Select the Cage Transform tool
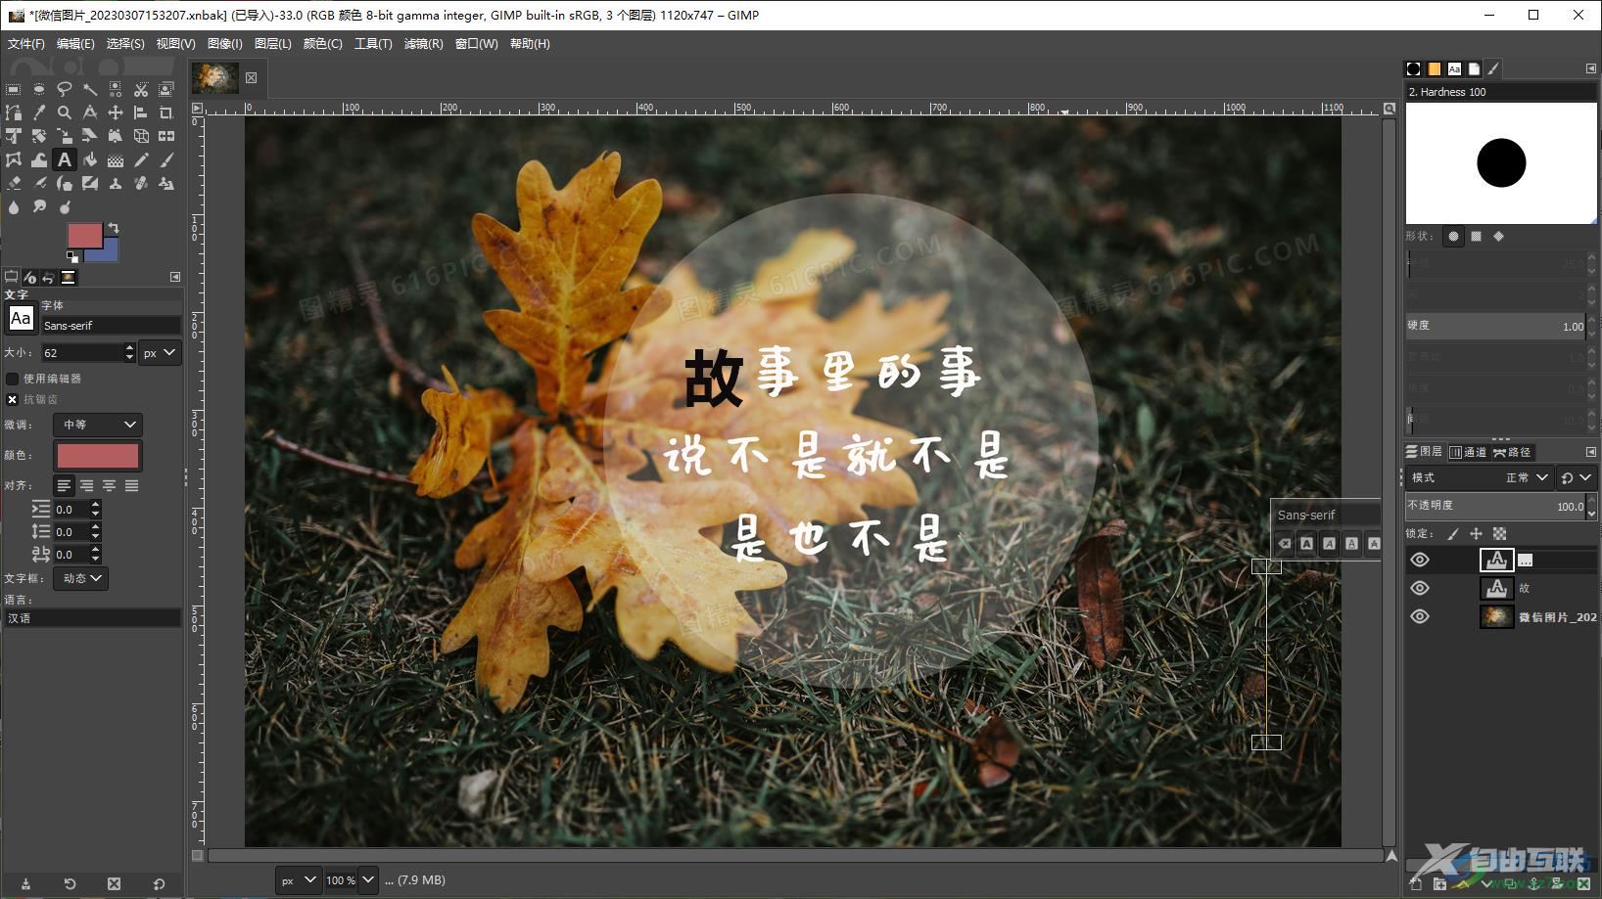1602x899 pixels. pos(14,159)
